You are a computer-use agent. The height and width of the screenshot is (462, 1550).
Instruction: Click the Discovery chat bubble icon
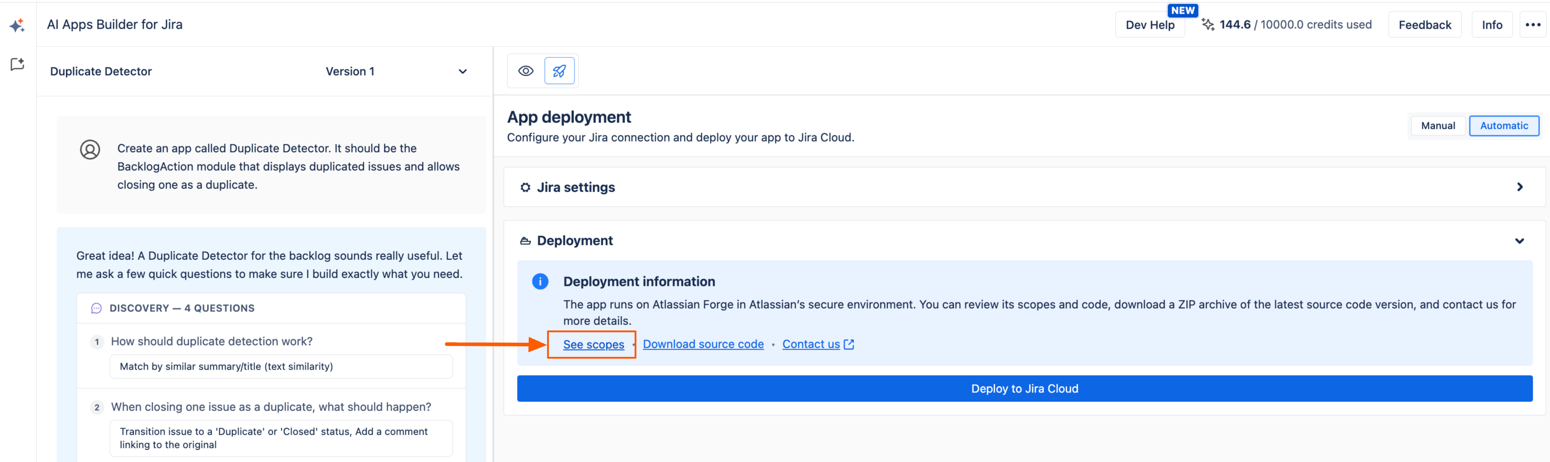[96, 308]
